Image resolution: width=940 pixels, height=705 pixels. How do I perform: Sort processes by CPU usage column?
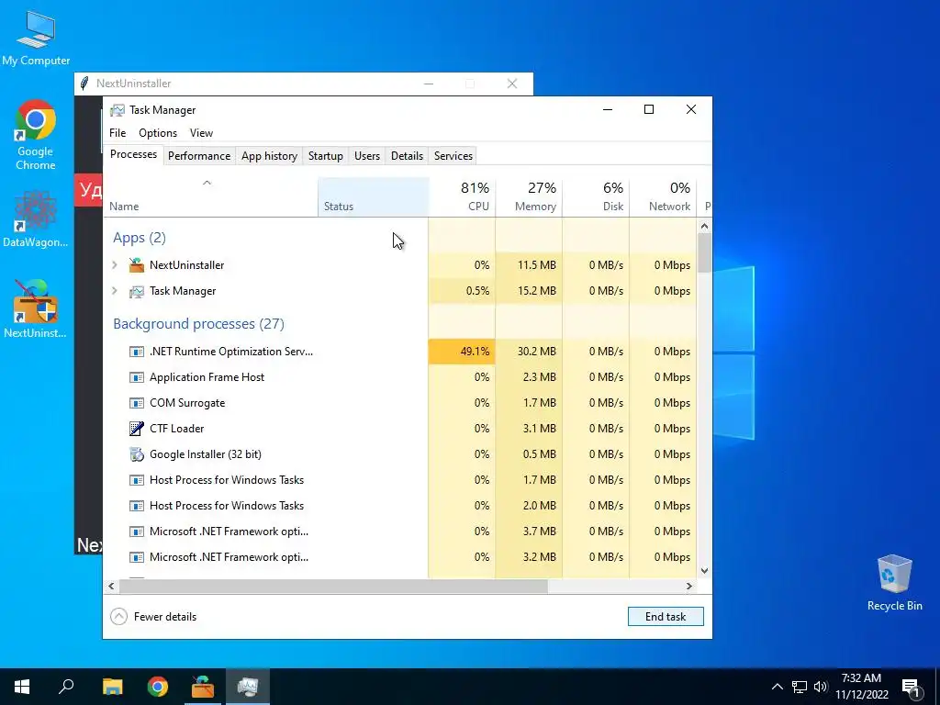pyautogui.click(x=462, y=197)
